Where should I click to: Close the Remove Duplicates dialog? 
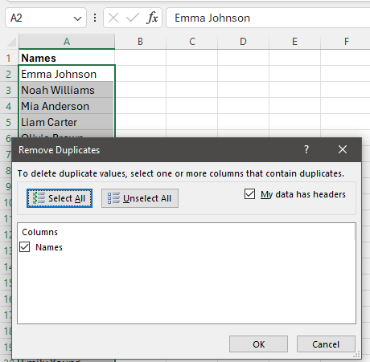(343, 149)
